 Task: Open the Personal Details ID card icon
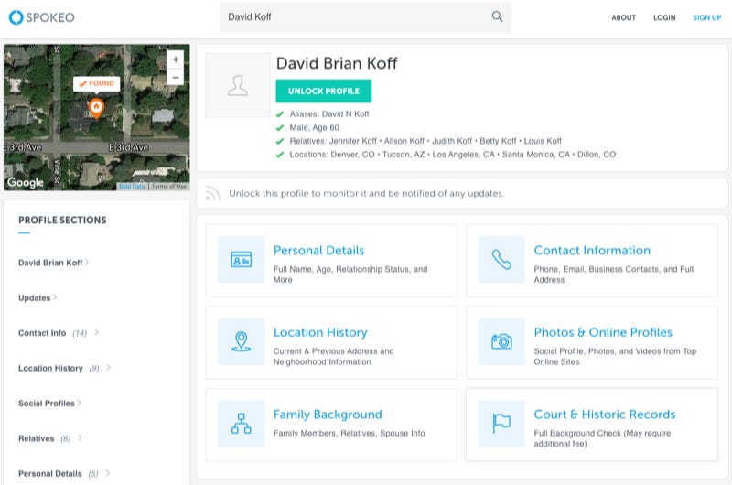click(242, 260)
